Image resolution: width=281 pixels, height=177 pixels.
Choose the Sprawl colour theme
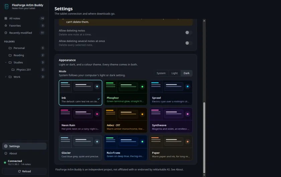tap(171, 93)
